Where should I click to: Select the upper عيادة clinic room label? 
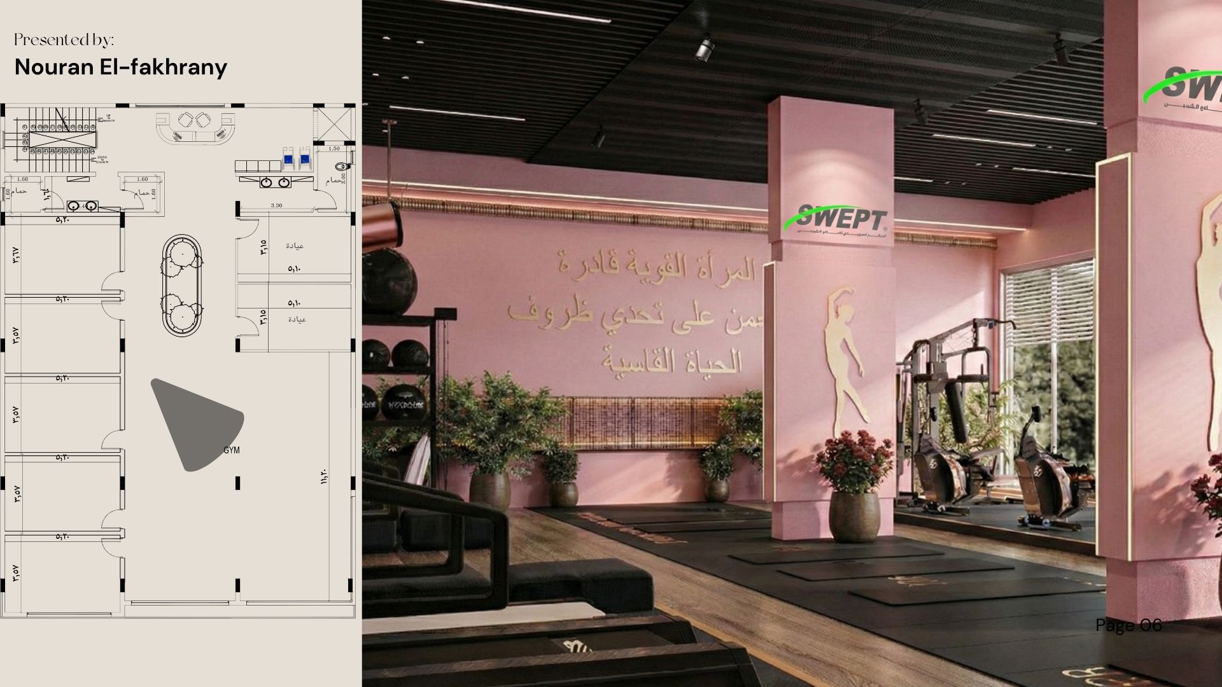tap(296, 245)
